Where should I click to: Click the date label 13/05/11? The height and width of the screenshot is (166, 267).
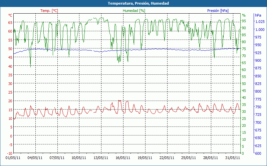tap(101, 158)
